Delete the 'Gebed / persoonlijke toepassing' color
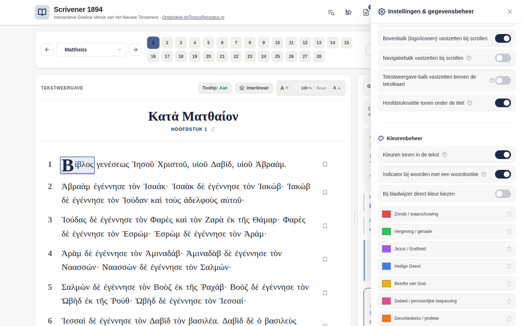The height and width of the screenshot is (326, 523). pos(509,301)
